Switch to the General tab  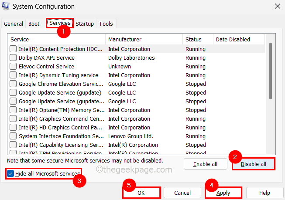(14, 24)
